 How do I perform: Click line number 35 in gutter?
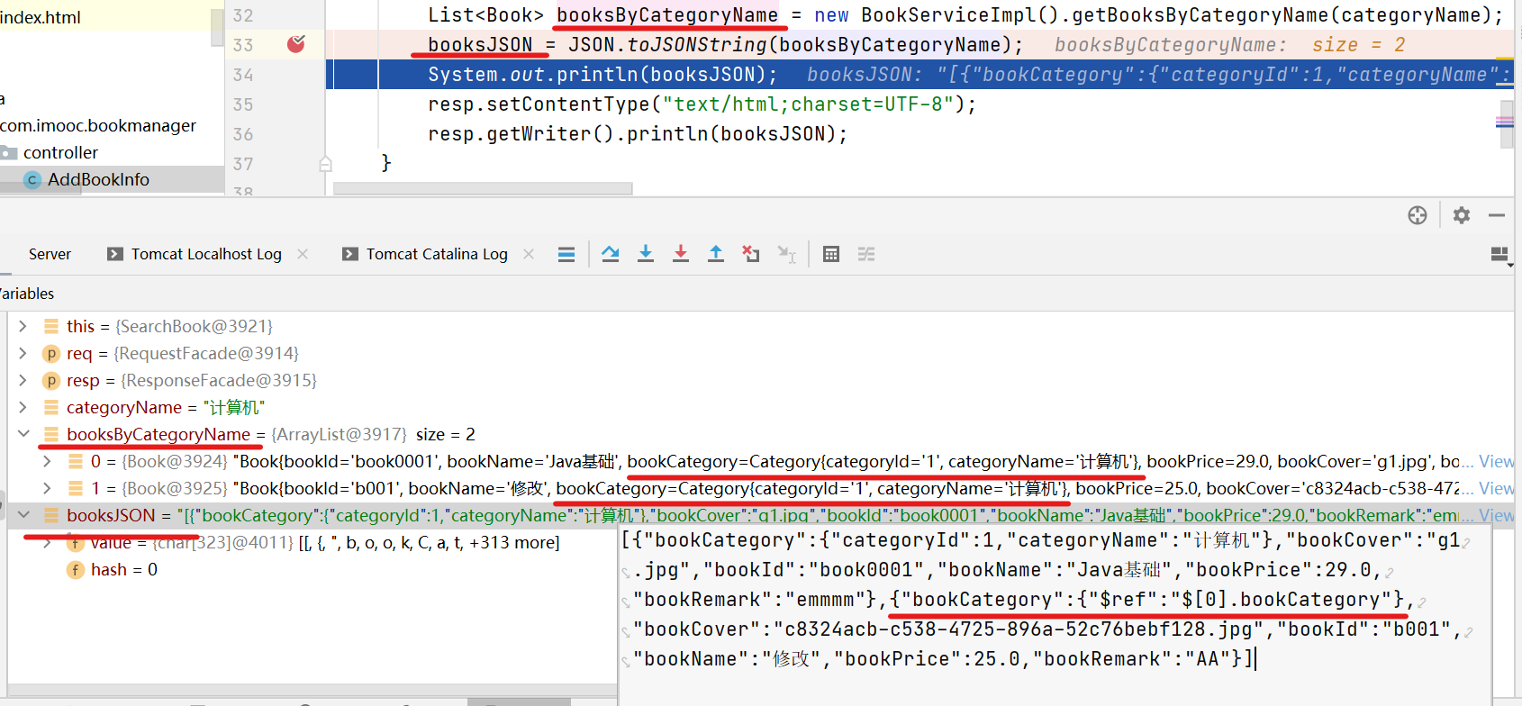coord(243,104)
